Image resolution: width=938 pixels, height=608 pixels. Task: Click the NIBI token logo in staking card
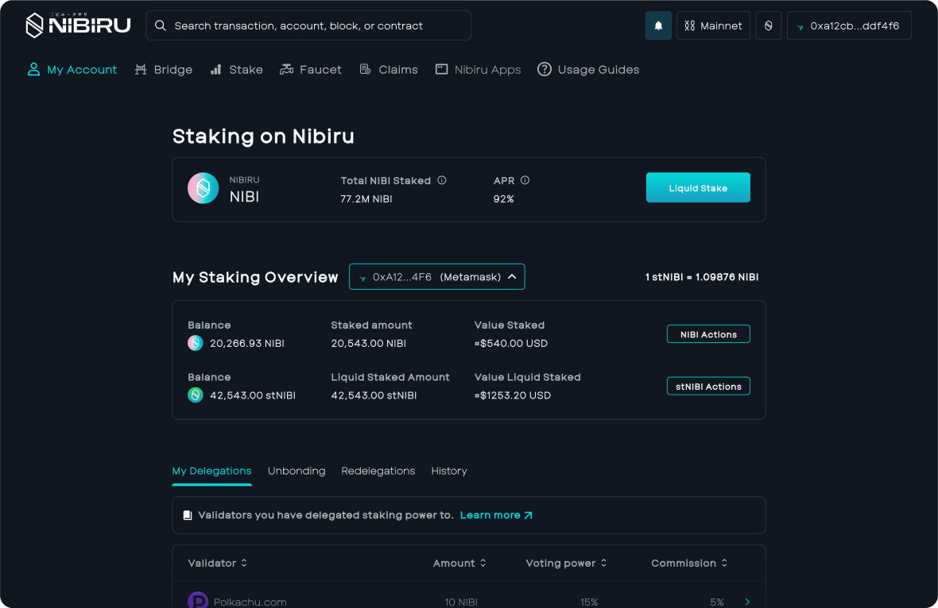coord(203,188)
